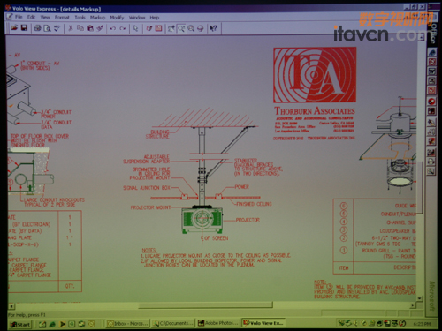Select the pointer arrow tool
The width and height of the screenshot is (442, 331).
pos(135,28)
